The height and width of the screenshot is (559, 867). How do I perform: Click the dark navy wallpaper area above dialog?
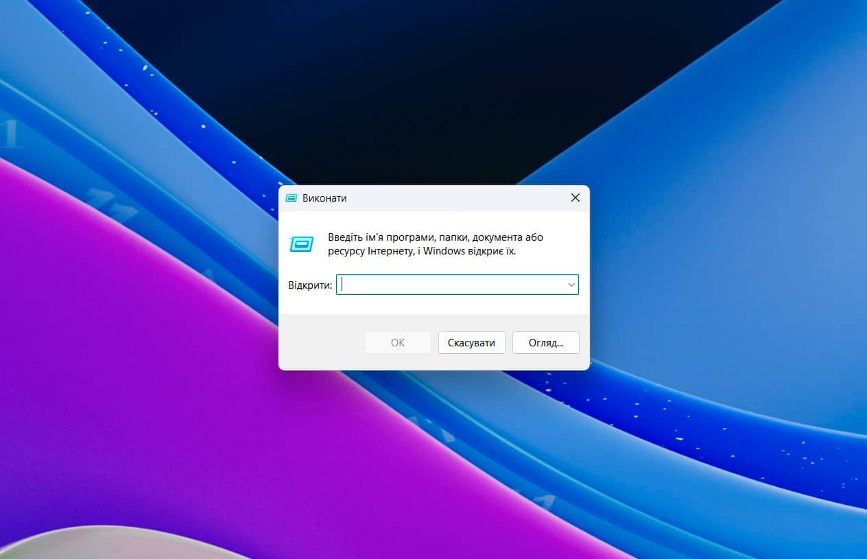(412, 82)
